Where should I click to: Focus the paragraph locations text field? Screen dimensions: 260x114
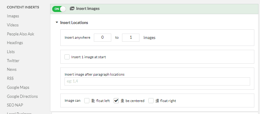157,82
